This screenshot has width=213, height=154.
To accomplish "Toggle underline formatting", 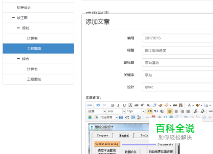I will coord(124,106).
